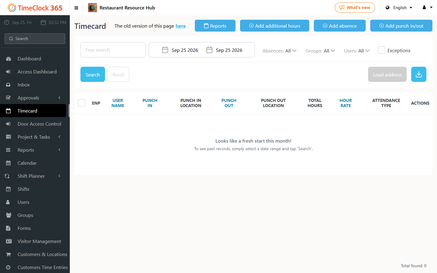Click the Customers & Locations cart icon
437x273 pixels.
point(8,254)
